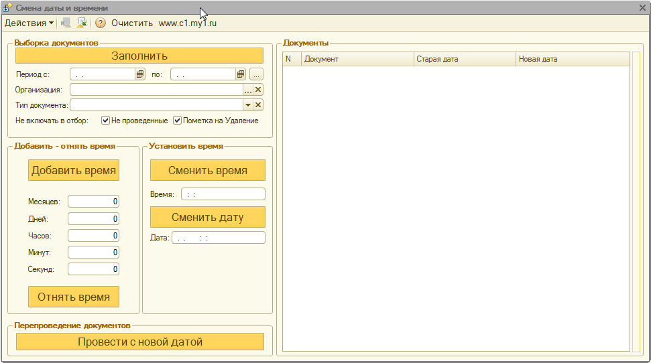
Task: Clear the Тип документа field with X
Action: (258, 105)
